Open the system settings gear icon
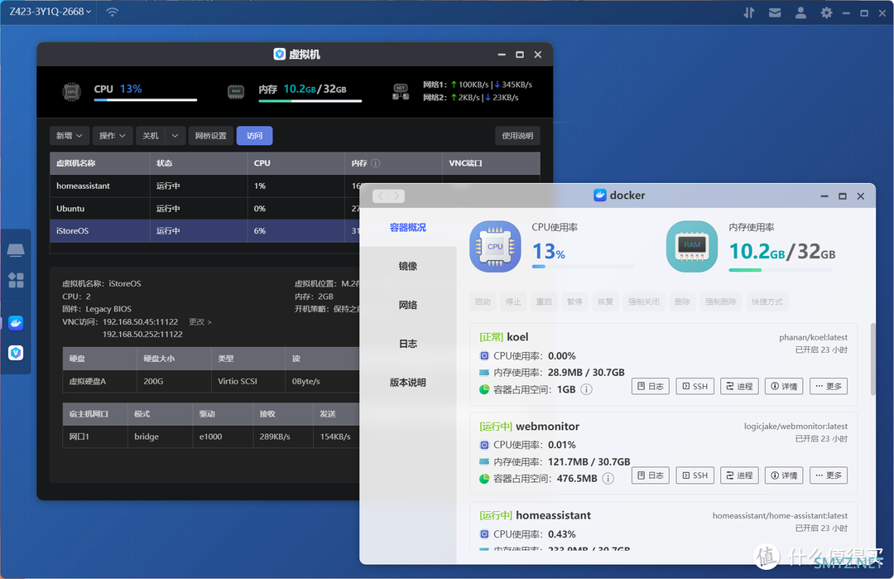894x579 pixels. tap(826, 12)
